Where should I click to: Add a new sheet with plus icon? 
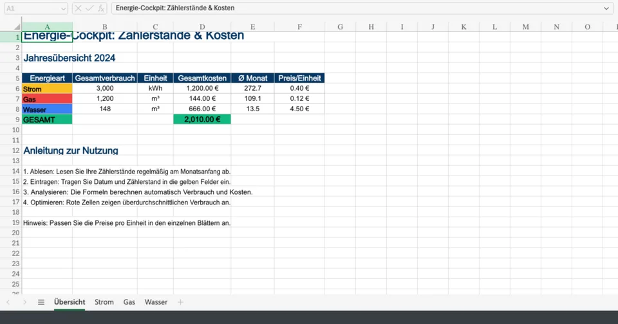click(x=180, y=302)
